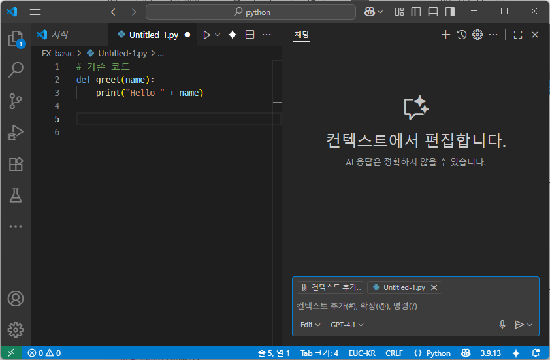Open the Search view in activity bar
Screen dimensions: 550x360
[16, 69]
